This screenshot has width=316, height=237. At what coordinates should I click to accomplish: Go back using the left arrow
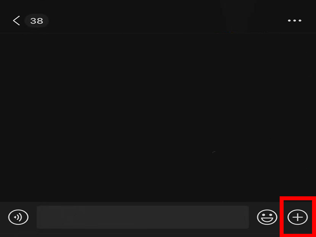tap(16, 21)
